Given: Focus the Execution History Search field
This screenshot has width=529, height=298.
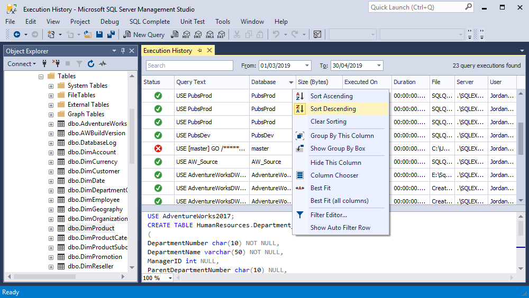Looking at the screenshot, I should (x=189, y=66).
